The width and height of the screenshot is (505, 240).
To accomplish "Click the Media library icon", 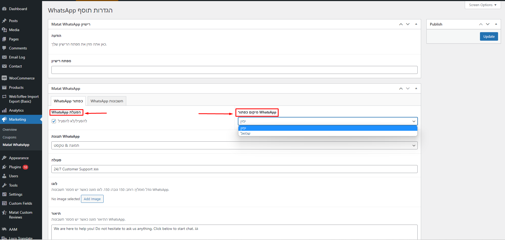I will [4, 30].
